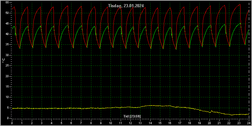
Task: Click the Tid [23:59] time label
Action: coord(132,116)
